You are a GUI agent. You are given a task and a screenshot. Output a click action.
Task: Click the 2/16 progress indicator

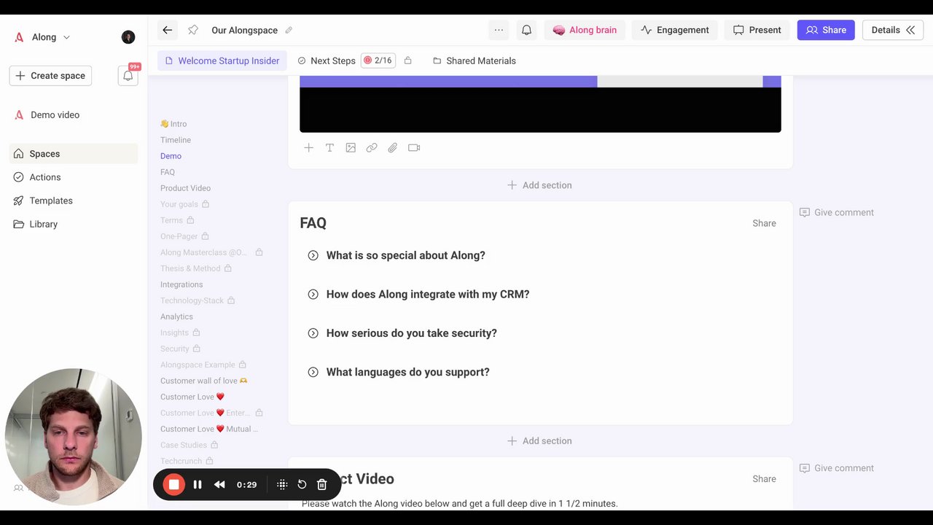click(378, 61)
